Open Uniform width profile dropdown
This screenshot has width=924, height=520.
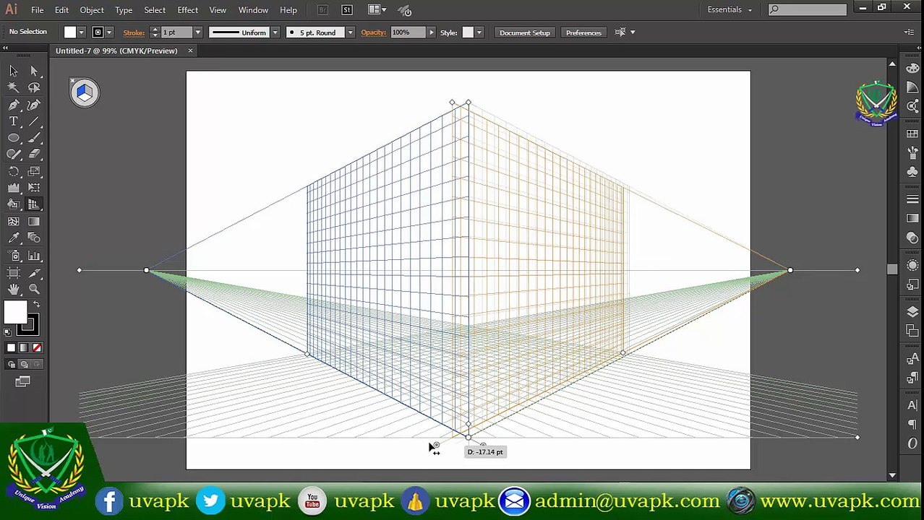pyautogui.click(x=275, y=32)
